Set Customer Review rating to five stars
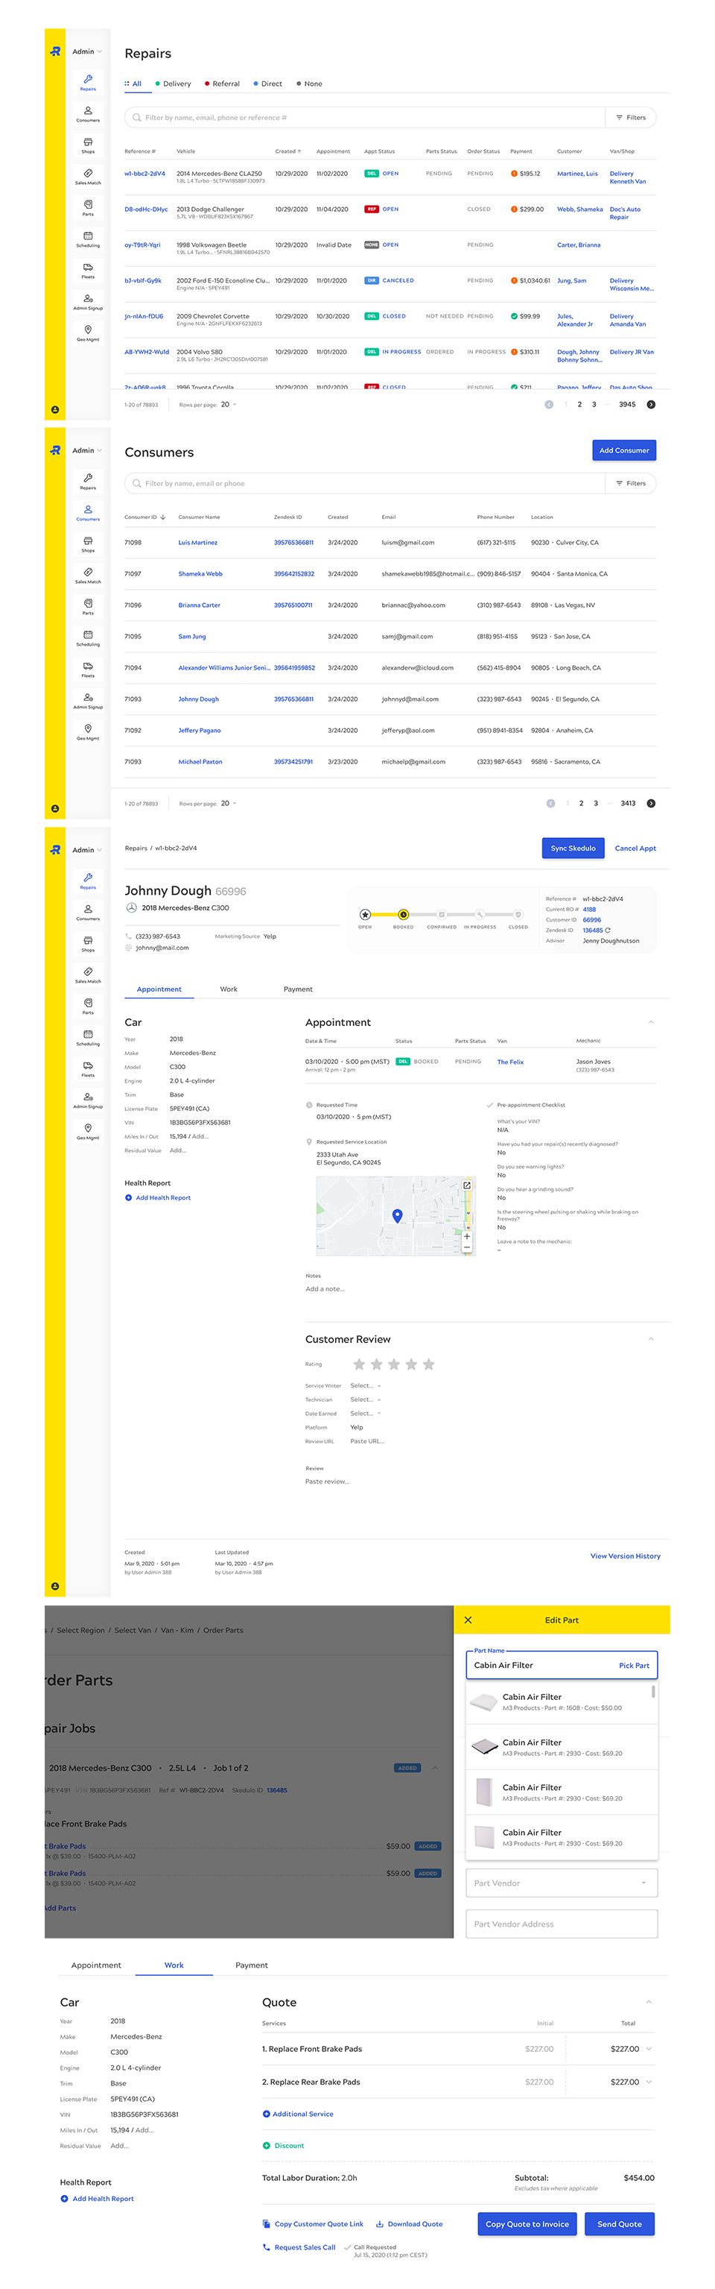This screenshot has height=2289, width=715. 428,1365
